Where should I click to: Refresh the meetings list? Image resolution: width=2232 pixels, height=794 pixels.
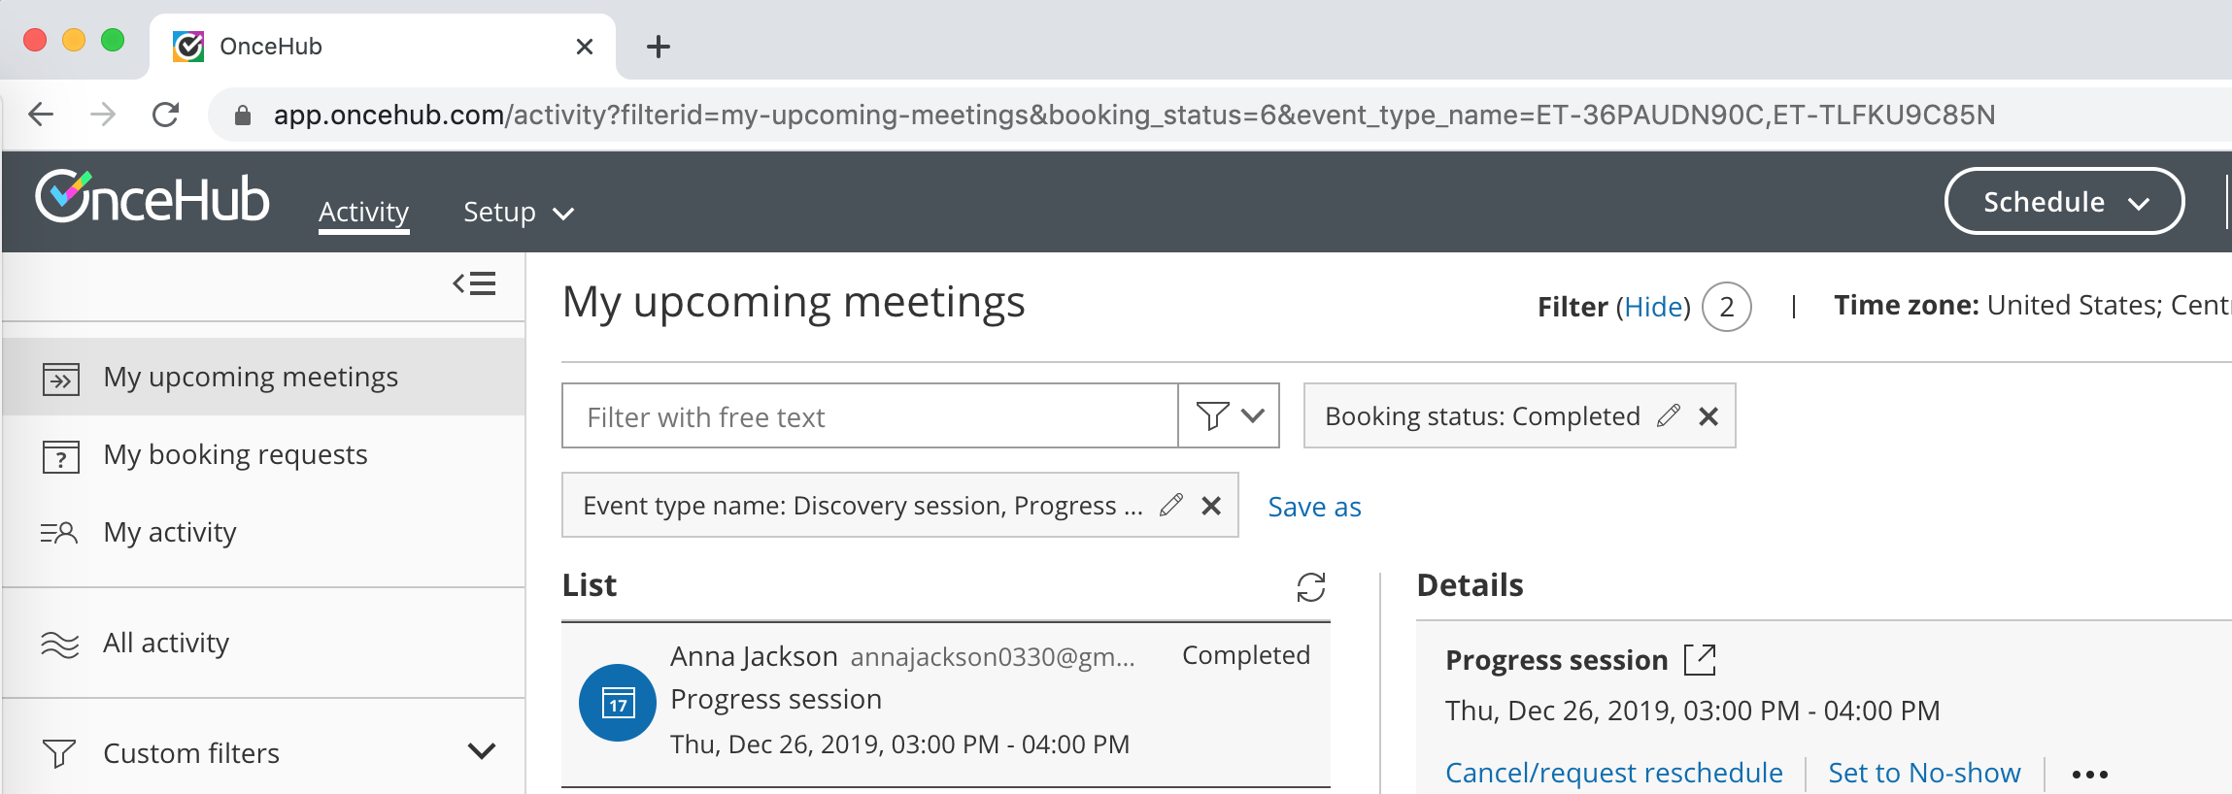click(1310, 586)
